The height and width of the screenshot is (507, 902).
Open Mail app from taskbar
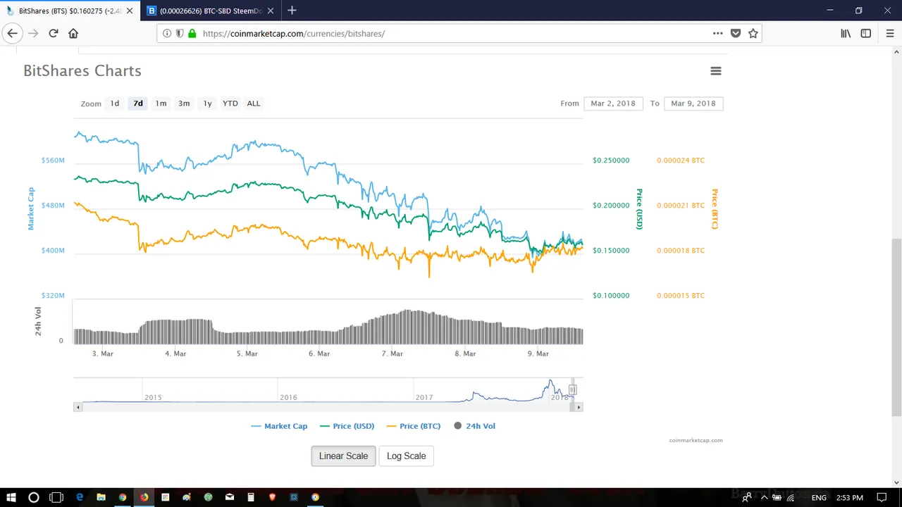pos(230,497)
